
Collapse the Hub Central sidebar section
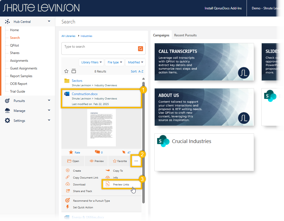point(49,21)
